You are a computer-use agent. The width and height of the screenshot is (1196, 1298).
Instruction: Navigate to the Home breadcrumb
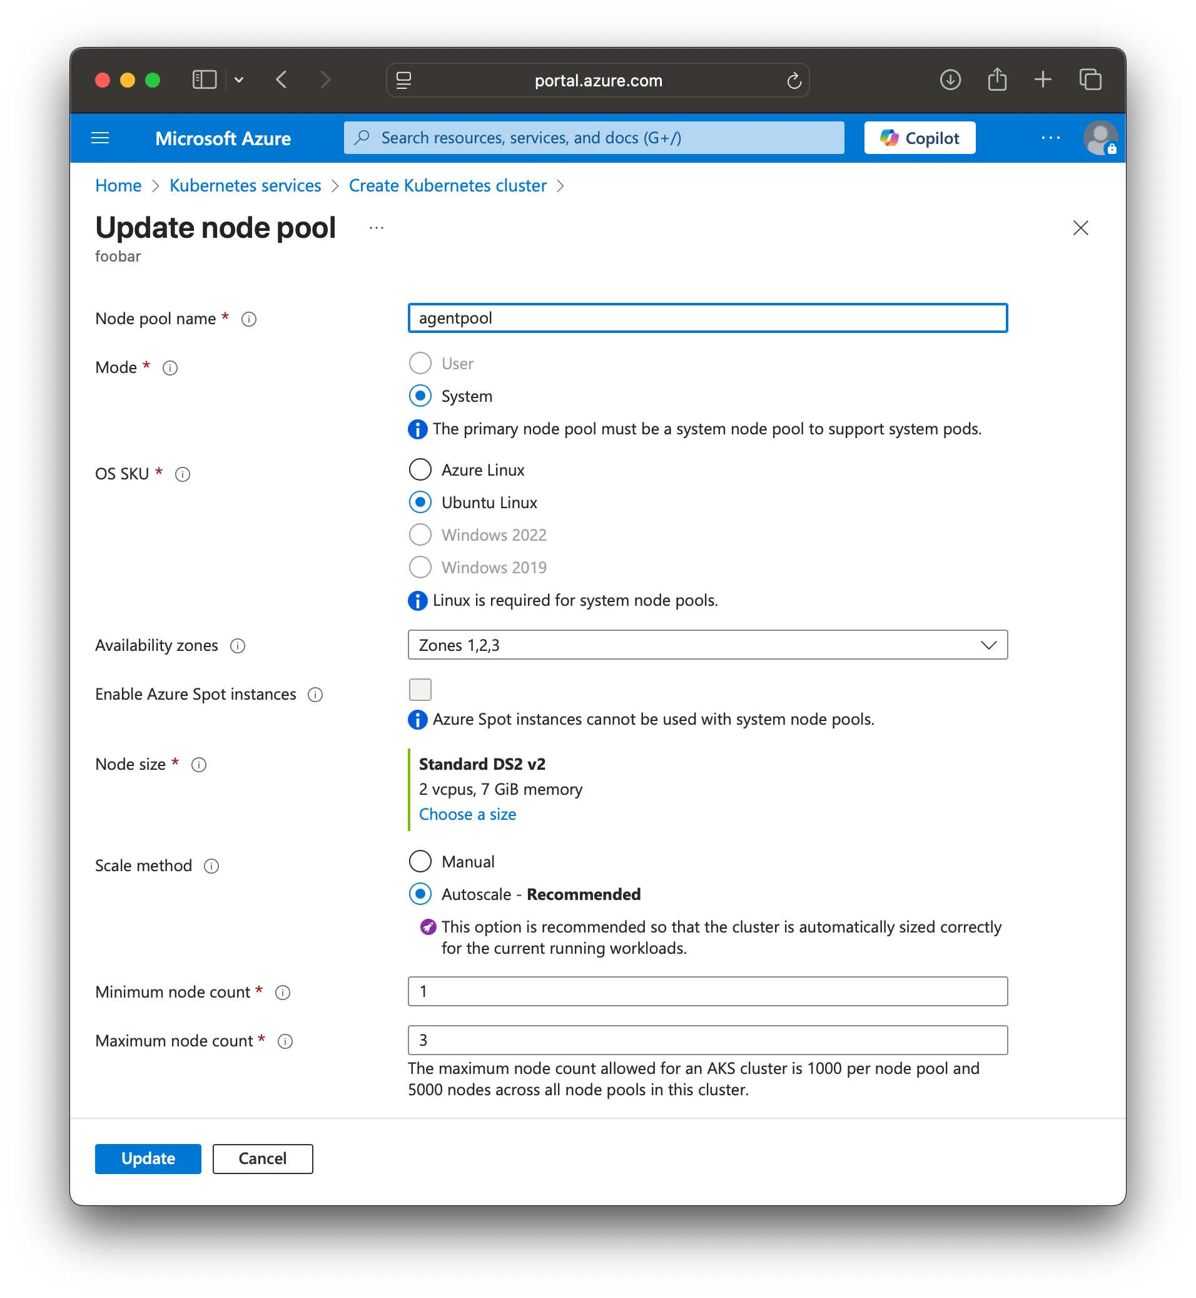(x=118, y=186)
